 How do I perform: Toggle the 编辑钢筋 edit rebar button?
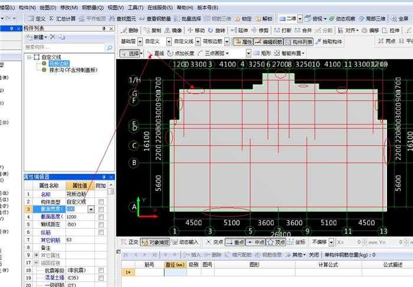tap(268, 42)
